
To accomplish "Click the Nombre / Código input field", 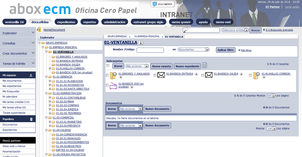I will tap(150, 50).
